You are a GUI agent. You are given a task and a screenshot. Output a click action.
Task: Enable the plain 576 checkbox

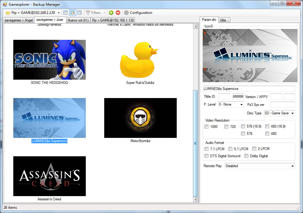pos(243,134)
